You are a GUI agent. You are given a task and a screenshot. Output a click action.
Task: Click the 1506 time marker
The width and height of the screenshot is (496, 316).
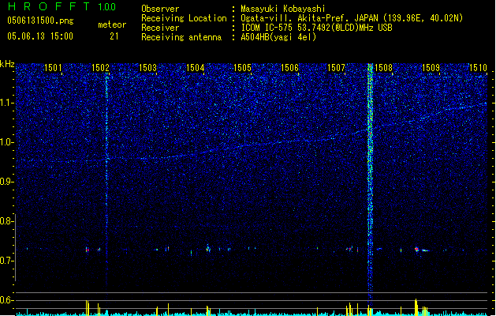coord(289,68)
